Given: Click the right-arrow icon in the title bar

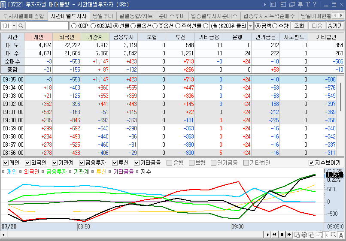Looking at the screenshot, I should click(264, 4).
